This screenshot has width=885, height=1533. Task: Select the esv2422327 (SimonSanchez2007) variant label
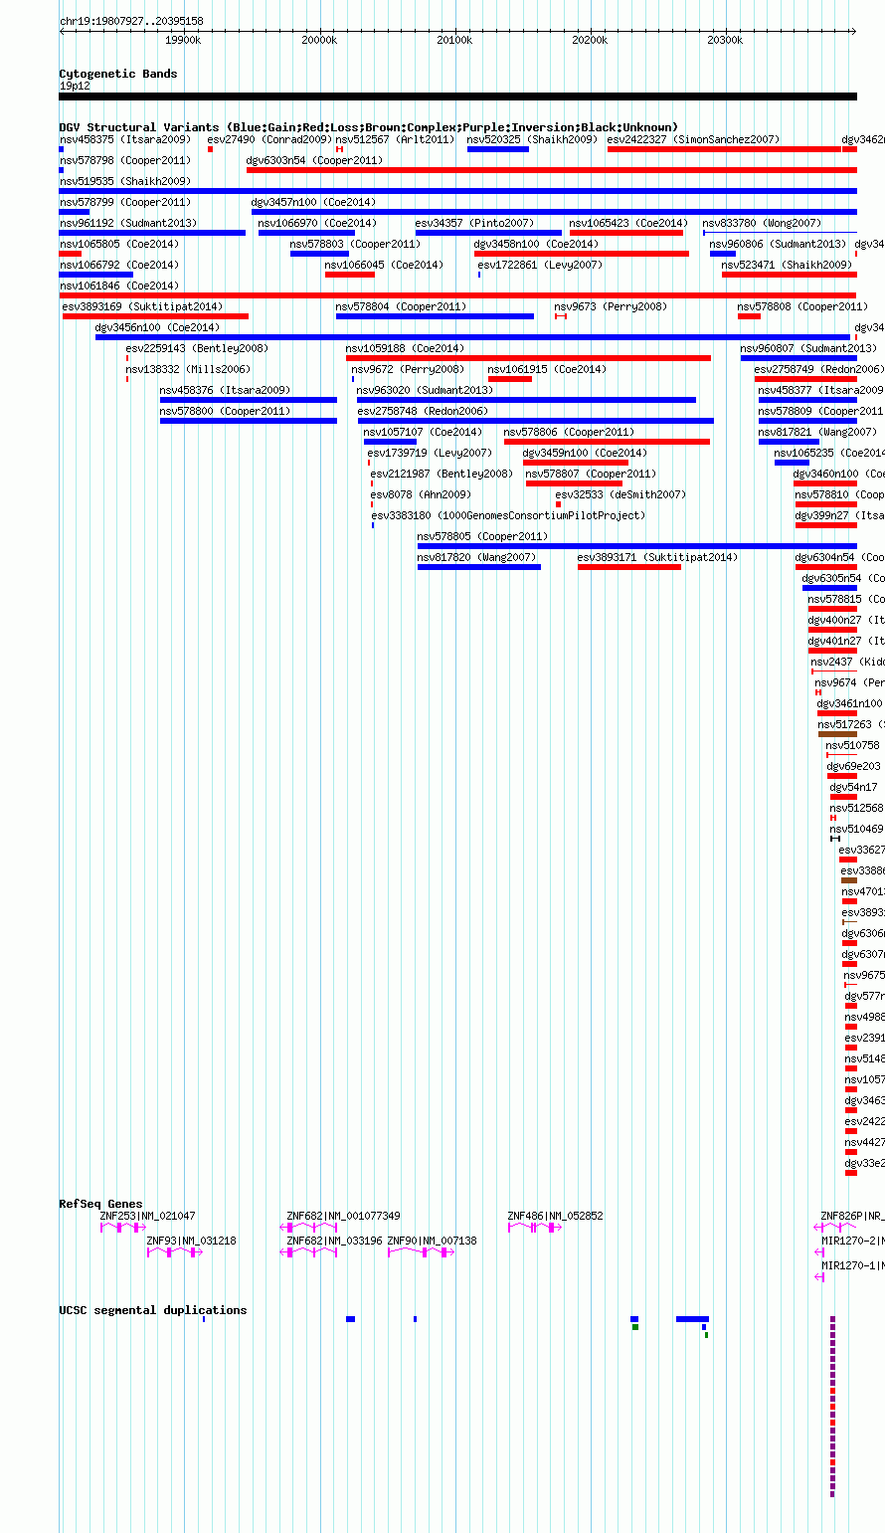coord(693,139)
